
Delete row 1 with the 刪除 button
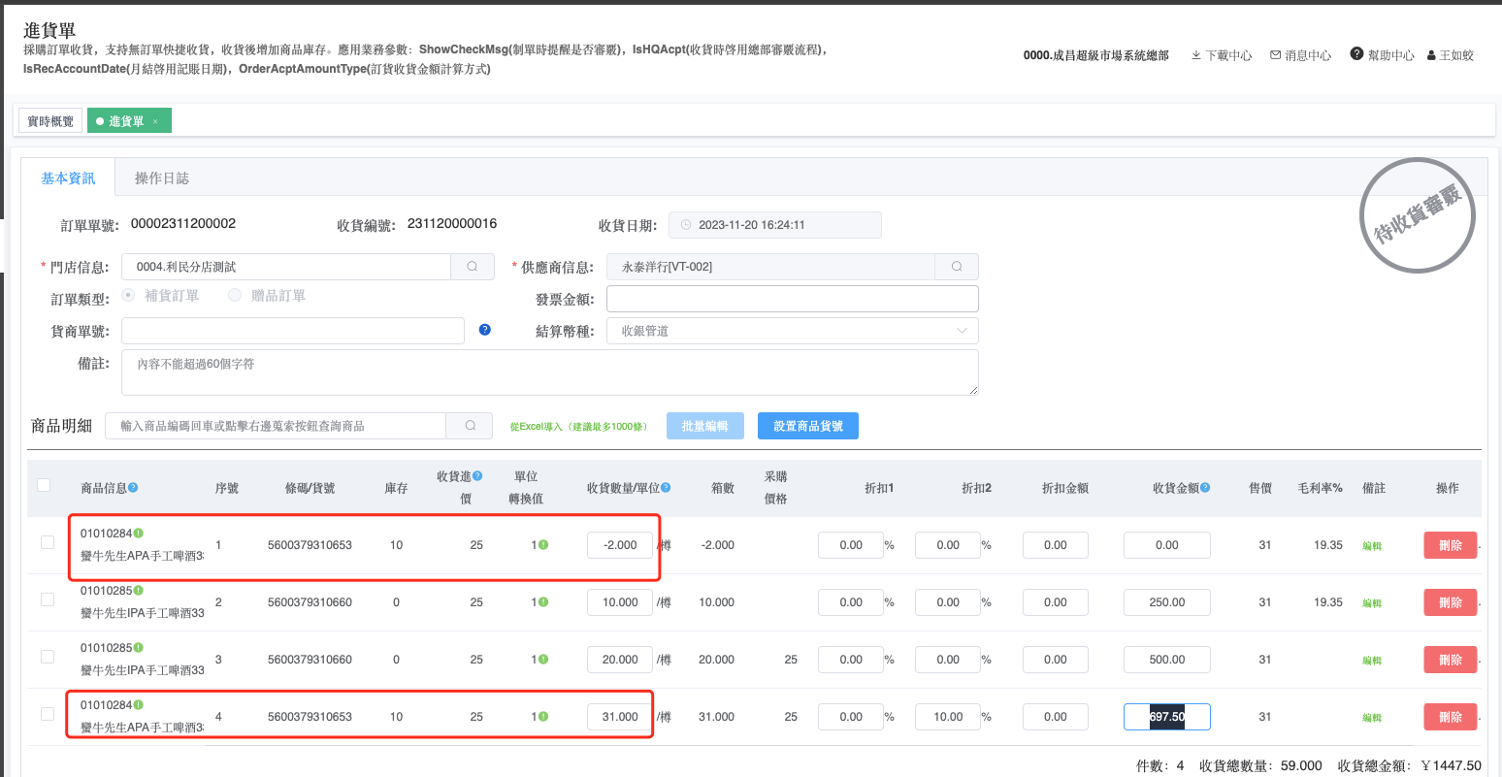click(x=1450, y=545)
